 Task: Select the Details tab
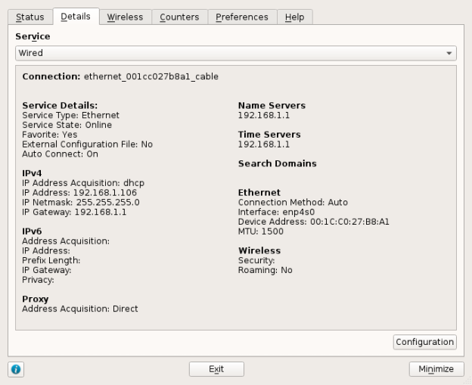coord(76,16)
